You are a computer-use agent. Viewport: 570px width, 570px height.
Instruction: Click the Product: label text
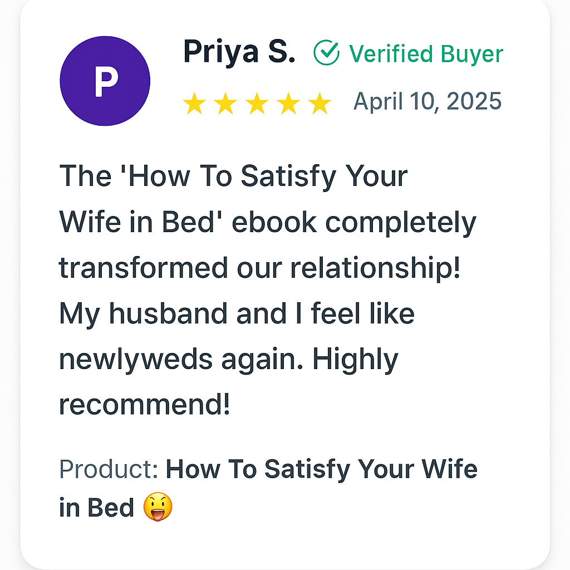[x=109, y=469]
